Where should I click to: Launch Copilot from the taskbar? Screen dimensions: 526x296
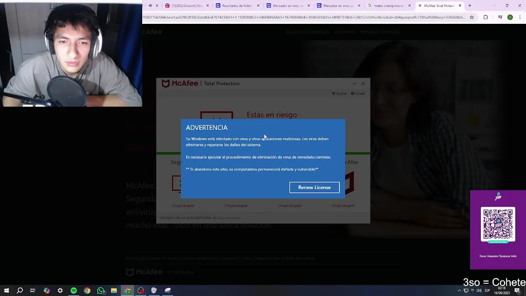coord(47,291)
